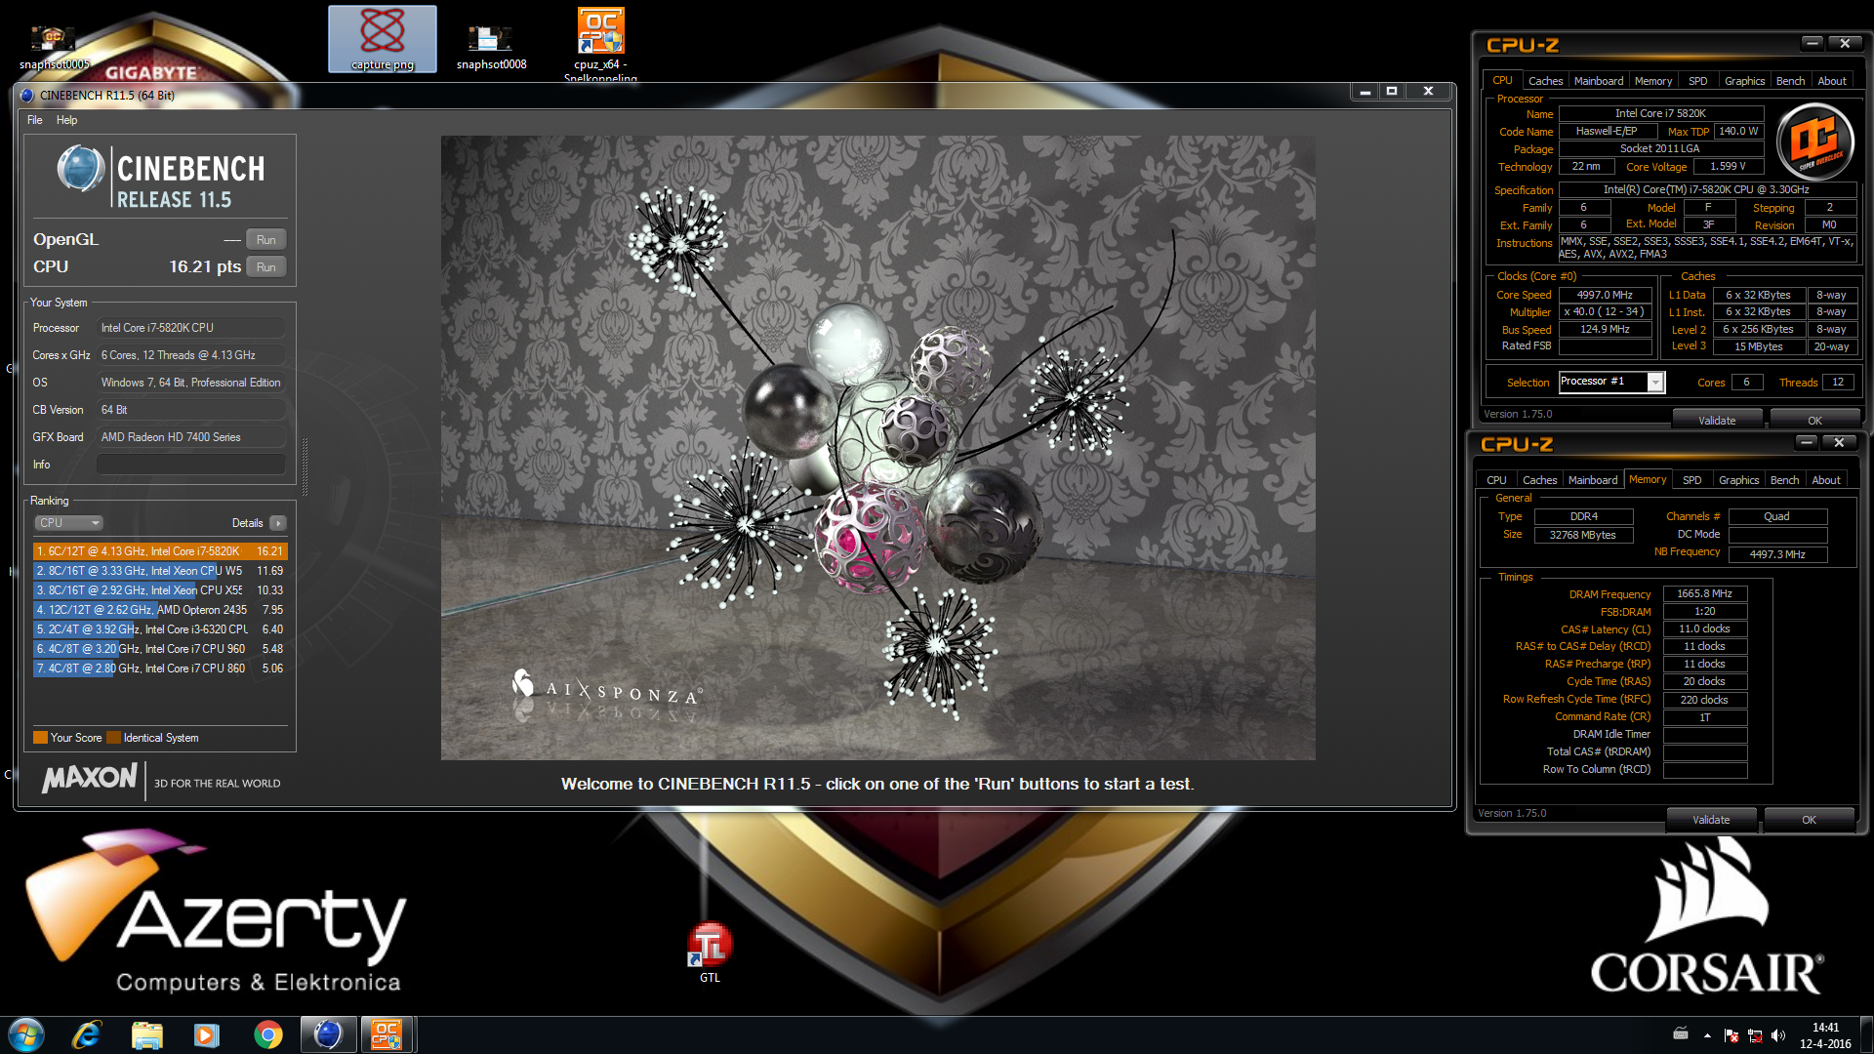The image size is (1874, 1054).
Task: Open the Graphics tab in the lower CPU-Z
Action: click(1738, 480)
